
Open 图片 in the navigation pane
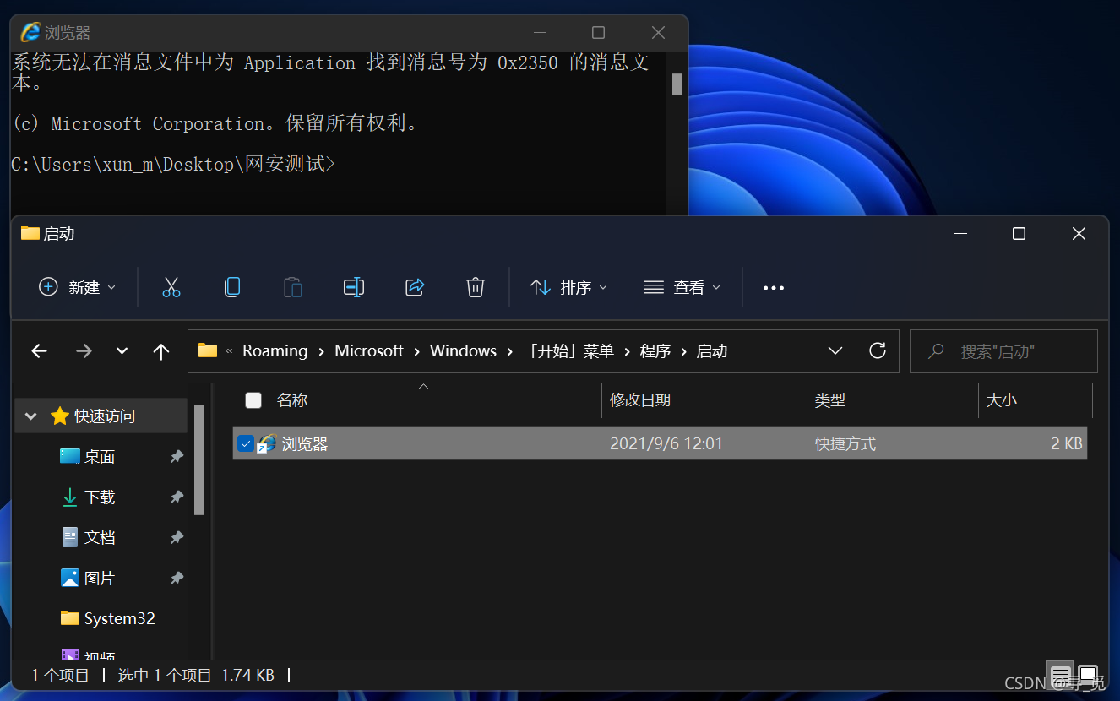[x=100, y=579]
